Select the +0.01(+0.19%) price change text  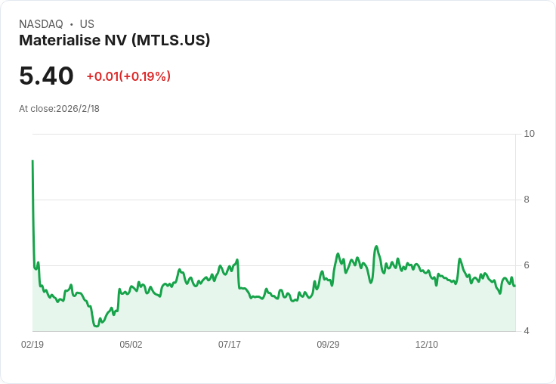(128, 76)
